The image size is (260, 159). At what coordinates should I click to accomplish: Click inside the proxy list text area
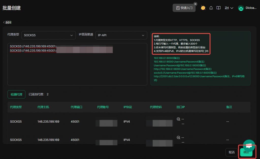(77, 68)
